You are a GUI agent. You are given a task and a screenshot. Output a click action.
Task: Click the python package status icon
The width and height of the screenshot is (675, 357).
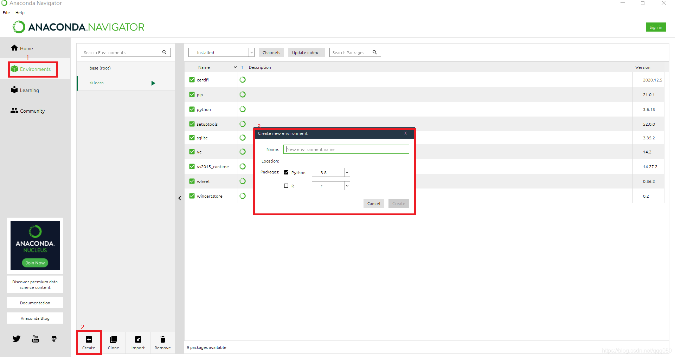(x=243, y=109)
